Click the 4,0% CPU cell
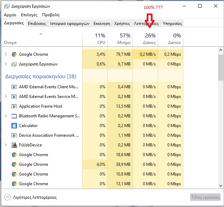 click(95, 164)
